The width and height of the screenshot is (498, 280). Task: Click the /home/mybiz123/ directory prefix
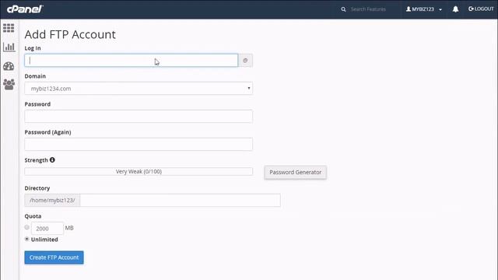pos(52,201)
